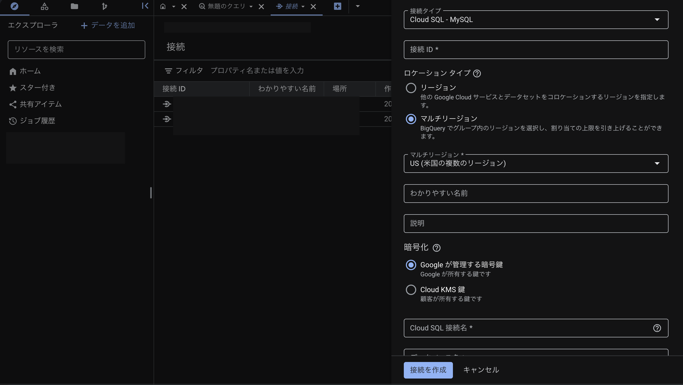
Task: Click the エクスプローラ panel title
Action: click(33, 25)
